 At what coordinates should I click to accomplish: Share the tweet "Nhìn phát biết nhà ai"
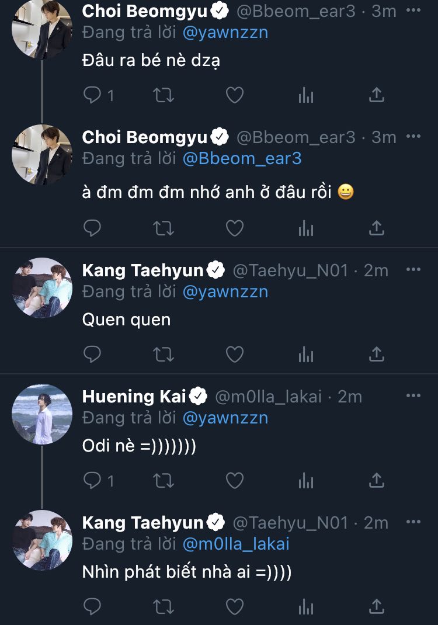(377, 606)
